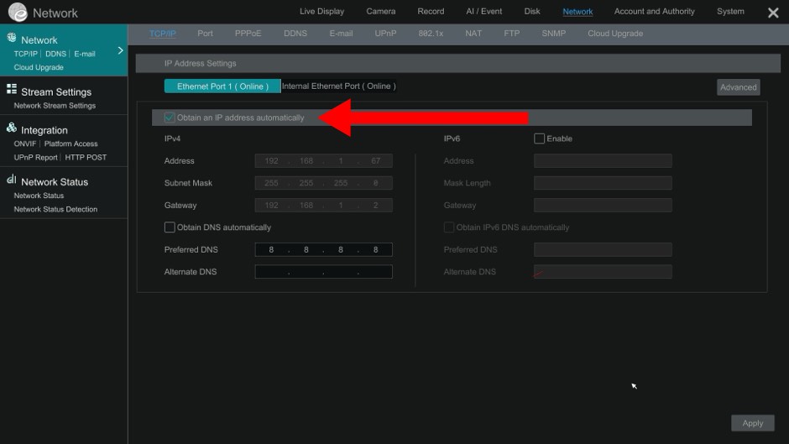Open the AI / Event menu
This screenshot has width=789, height=444.
click(484, 11)
